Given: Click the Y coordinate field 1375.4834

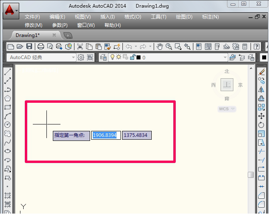Looking at the screenshot, I should coord(137,135).
